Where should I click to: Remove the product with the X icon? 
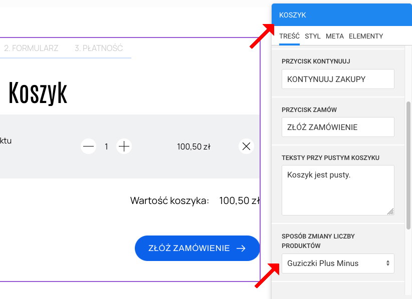coord(246,146)
